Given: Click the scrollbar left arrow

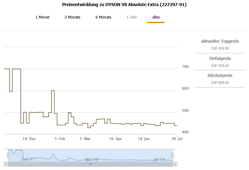Looking at the screenshot, I should [6, 164].
